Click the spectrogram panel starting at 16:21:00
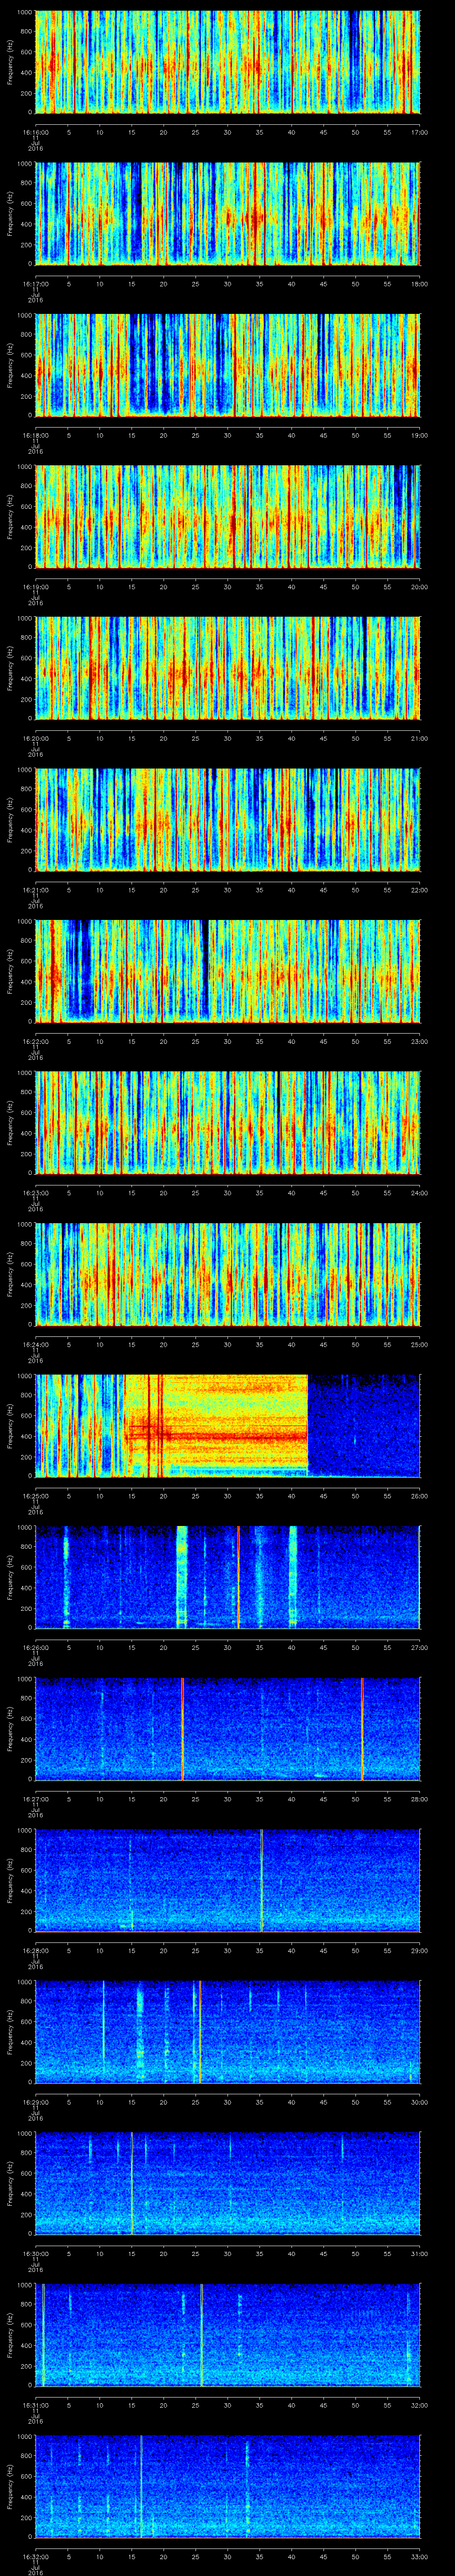The height and width of the screenshot is (2576, 455). pos(228,819)
